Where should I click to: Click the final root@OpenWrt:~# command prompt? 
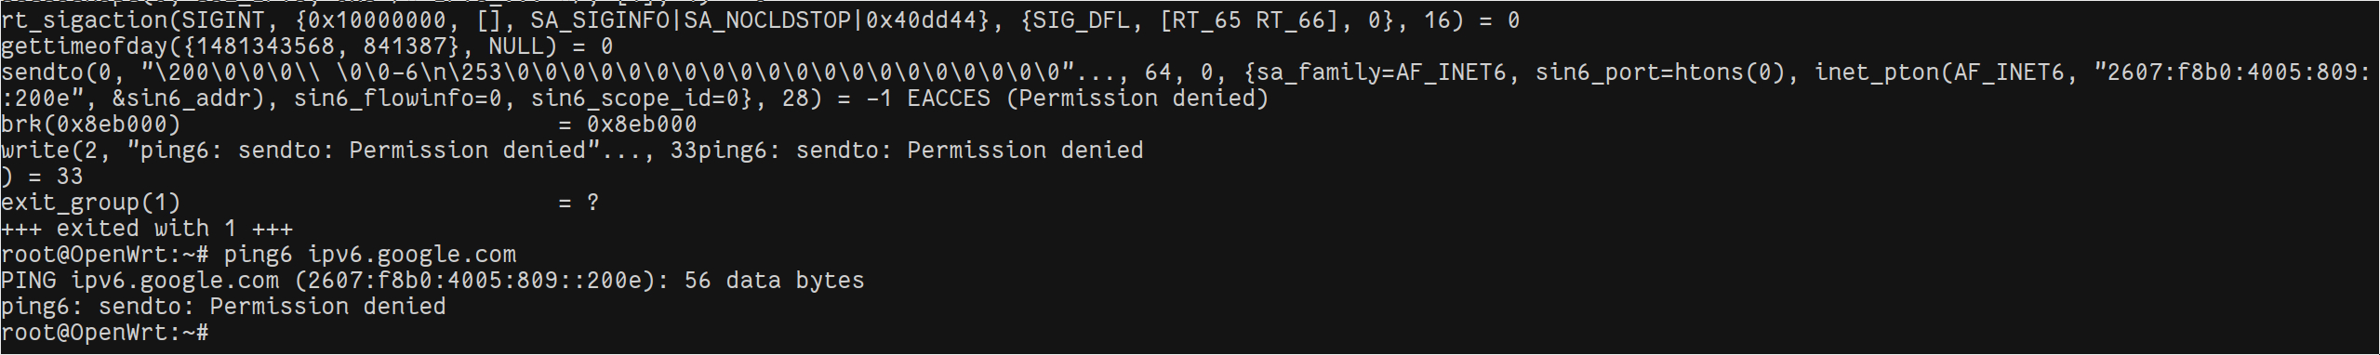(105, 333)
